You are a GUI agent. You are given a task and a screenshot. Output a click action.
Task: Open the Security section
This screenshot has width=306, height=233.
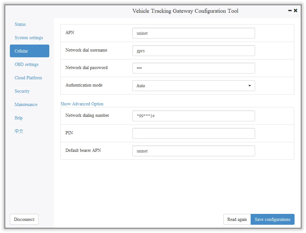click(x=22, y=91)
